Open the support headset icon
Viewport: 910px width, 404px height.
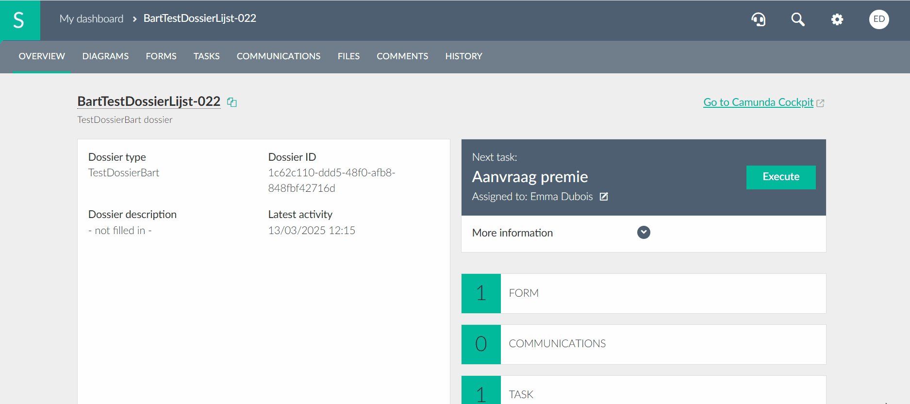tap(758, 19)
